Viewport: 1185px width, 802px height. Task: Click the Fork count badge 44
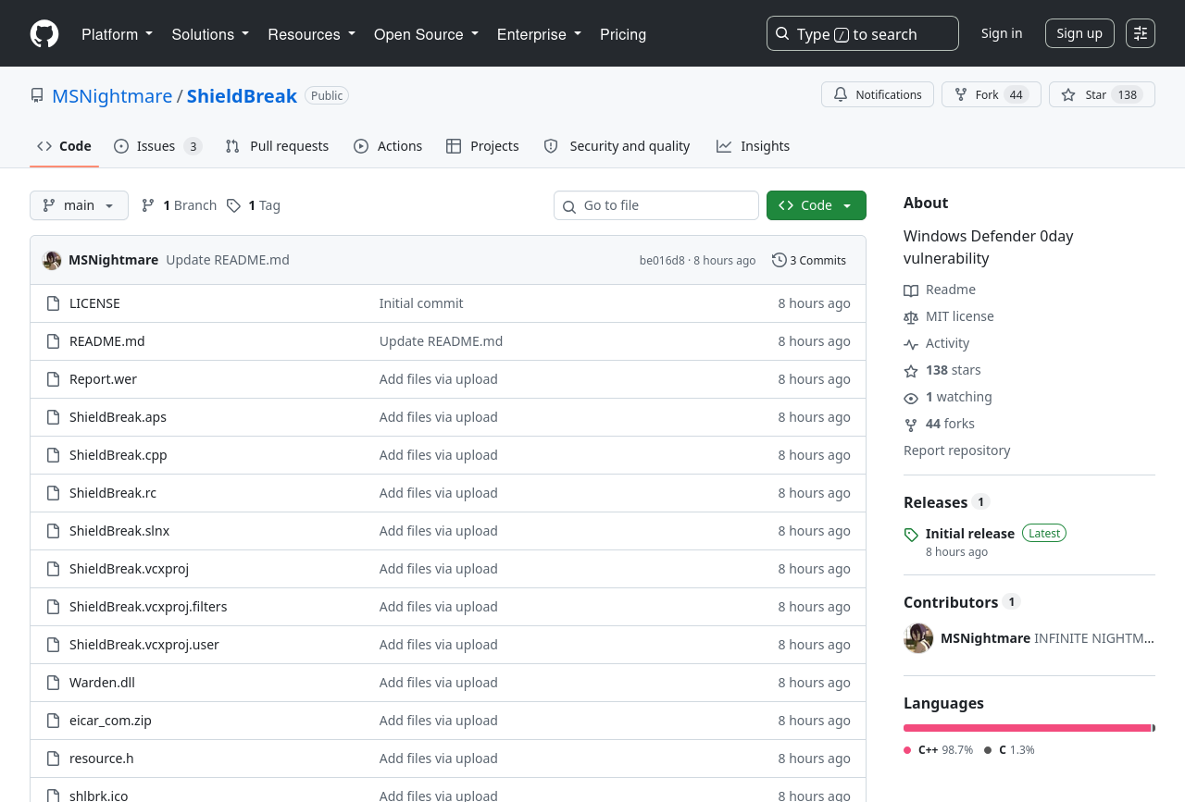(x=1017, y=94)
